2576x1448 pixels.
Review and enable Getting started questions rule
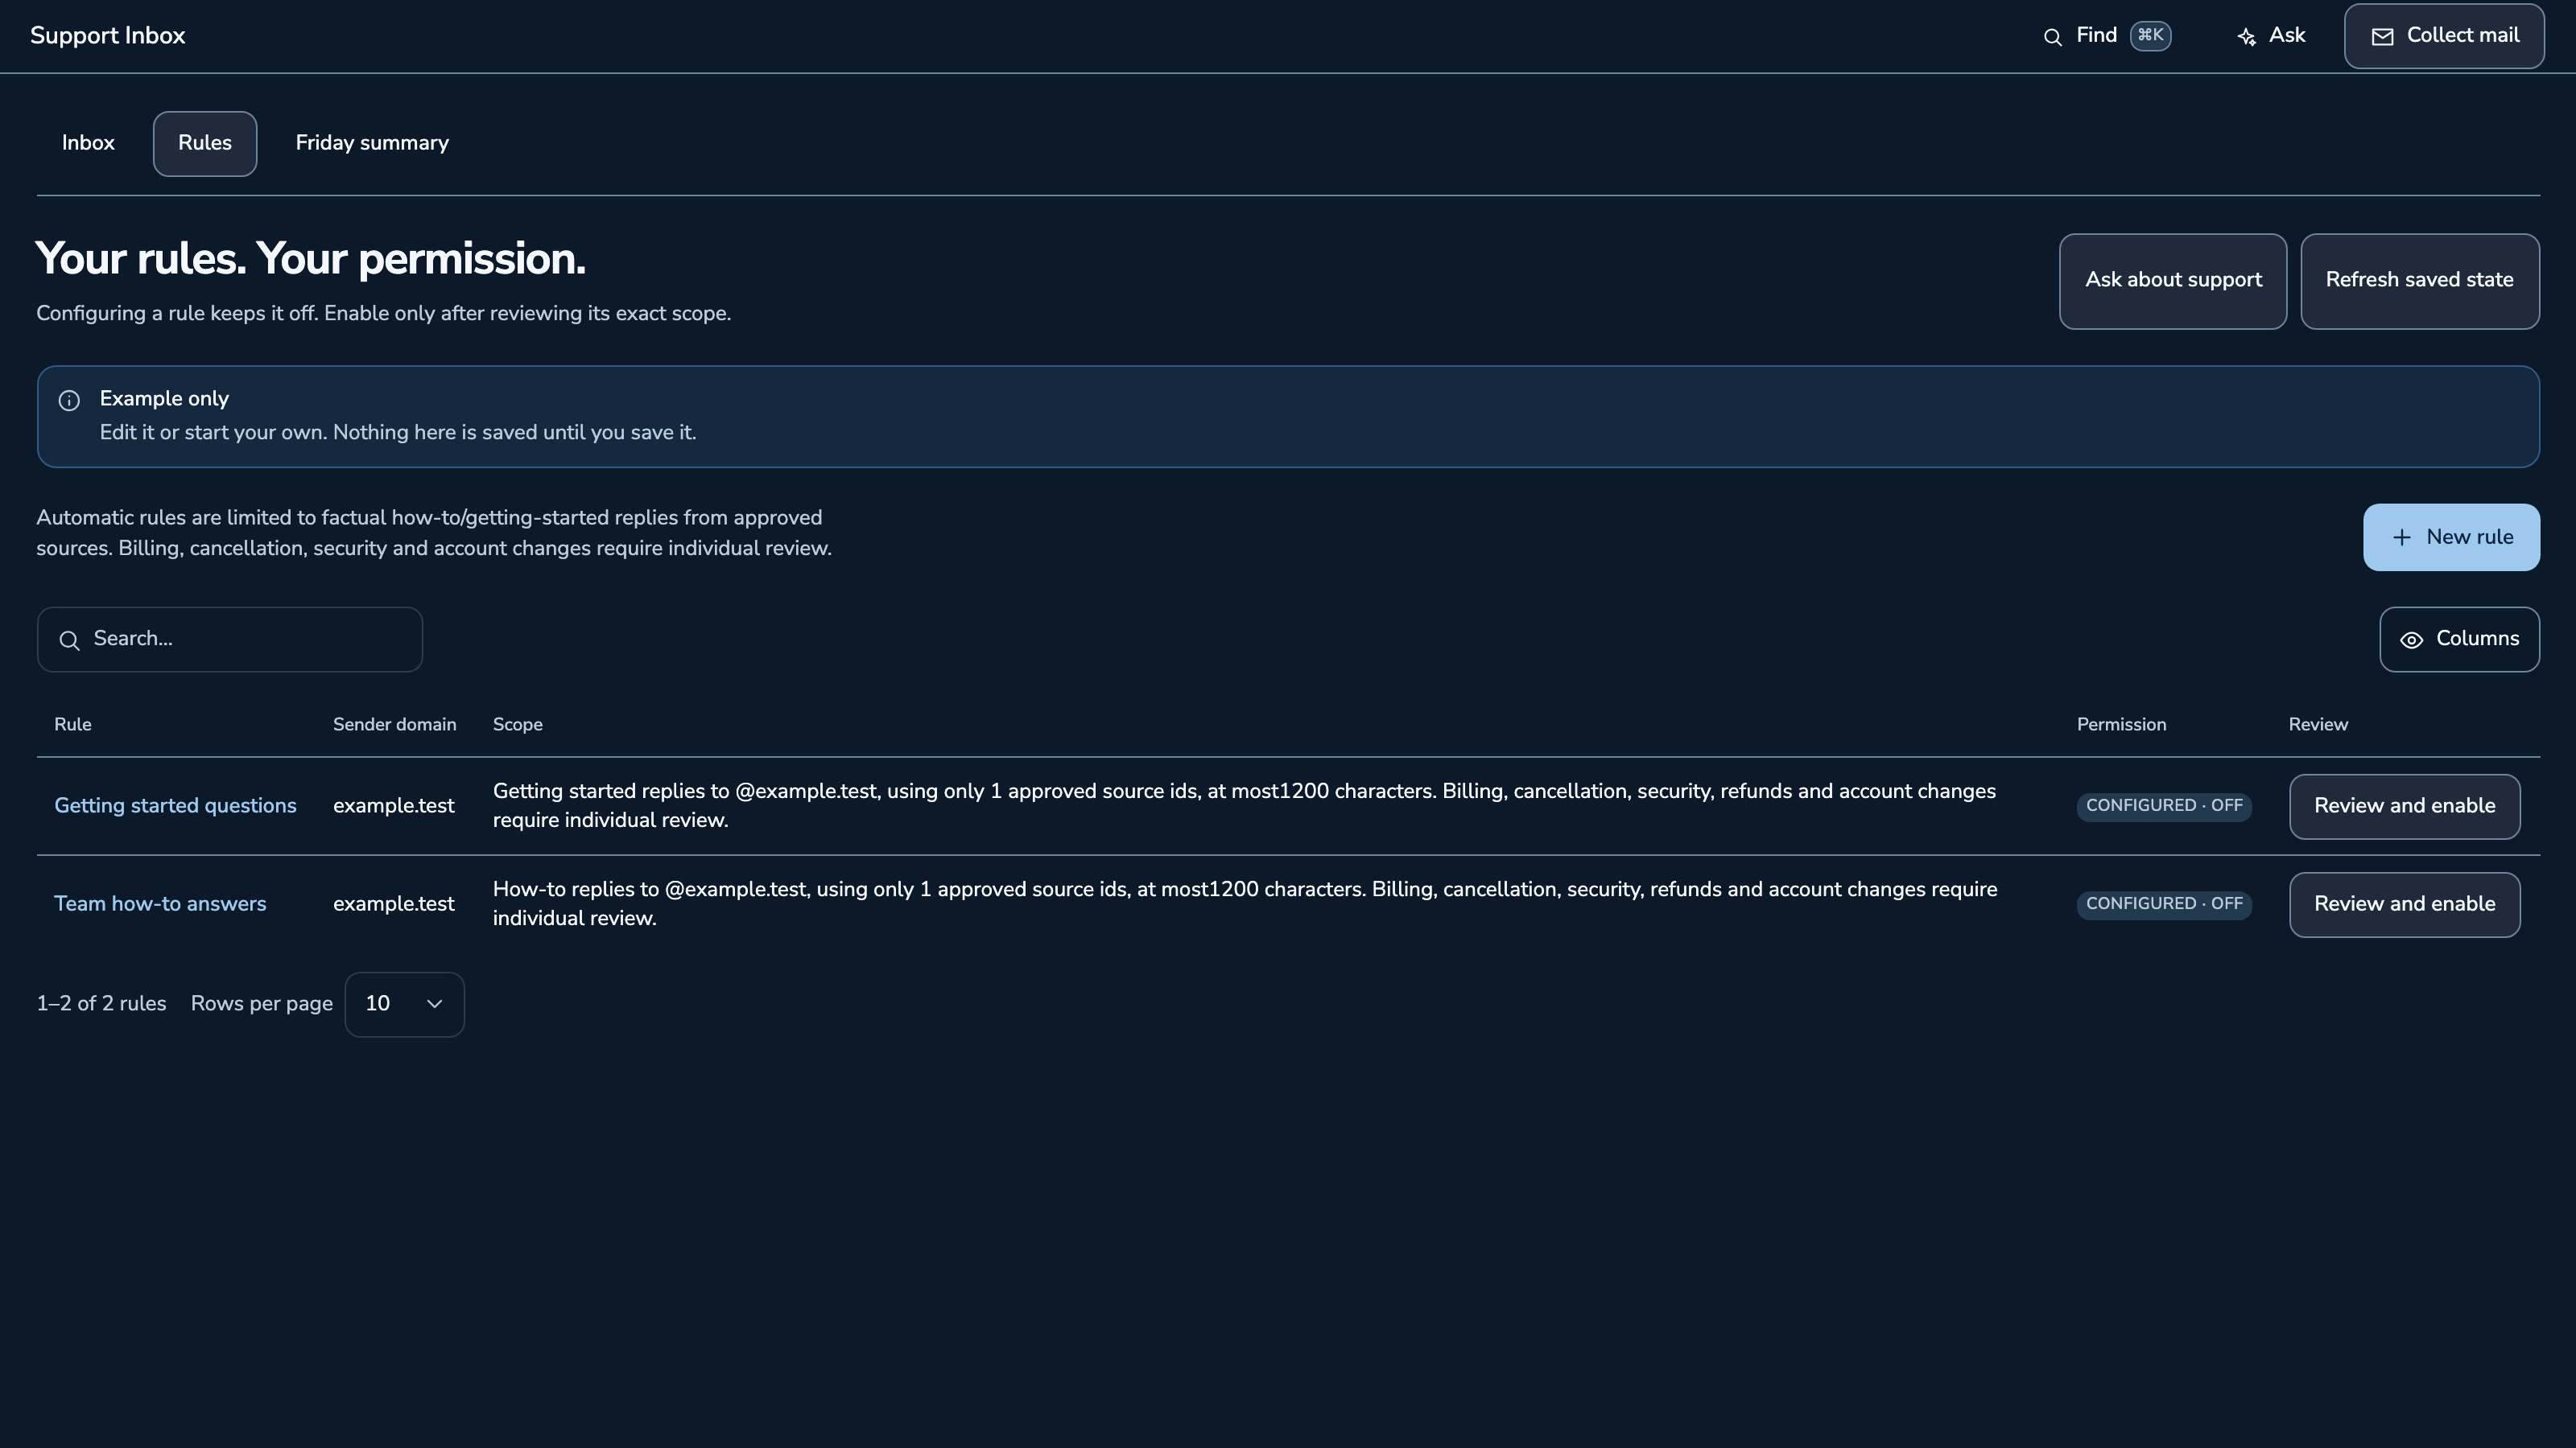tap(2404, 806)
